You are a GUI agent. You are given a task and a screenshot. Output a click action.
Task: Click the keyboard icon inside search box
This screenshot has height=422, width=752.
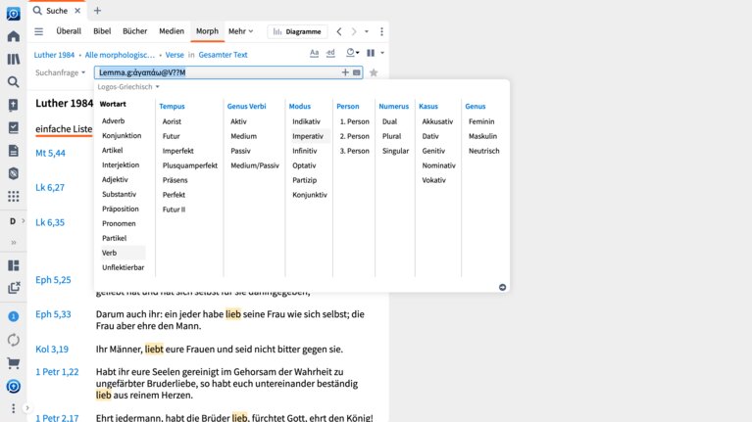(357, 72)
